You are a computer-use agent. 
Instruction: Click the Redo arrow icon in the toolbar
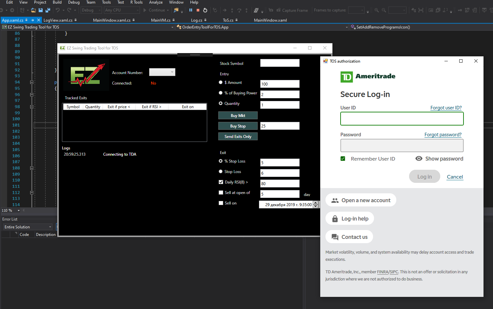69,10
